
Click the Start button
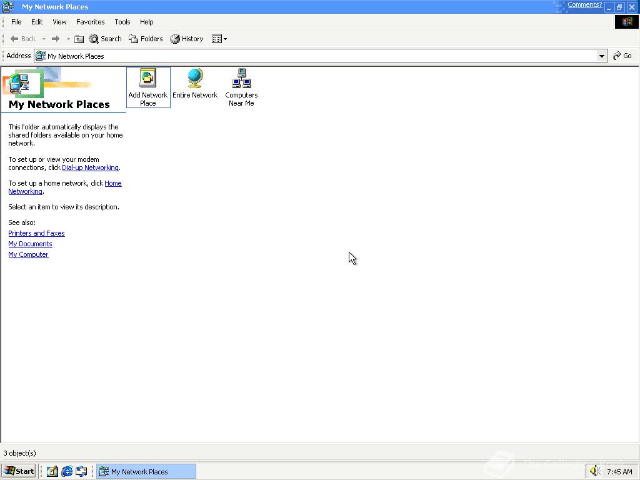point(19,471)
